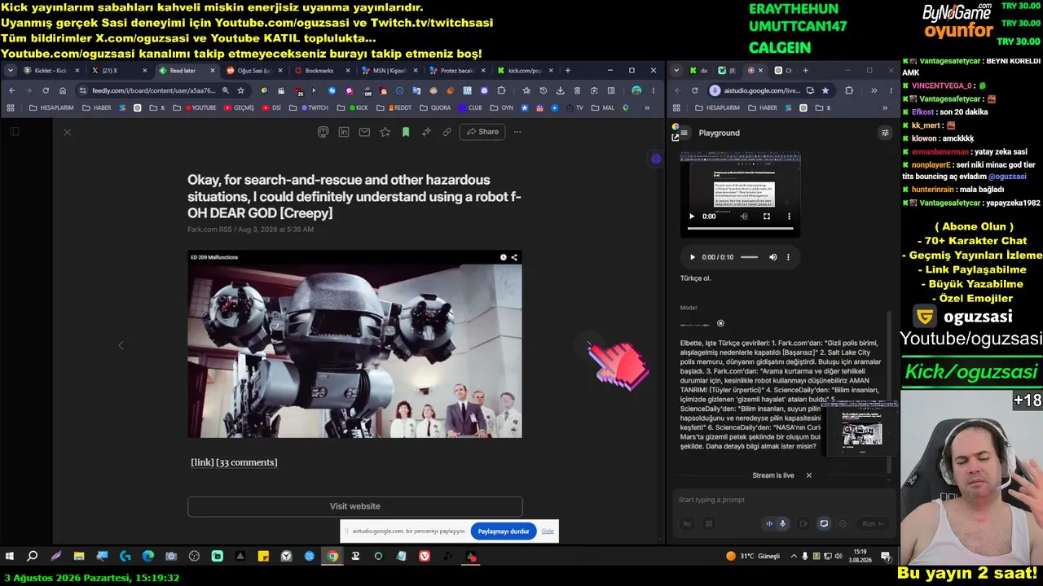Toggle screen sharing in the prompt bar

tap(824, 524)
